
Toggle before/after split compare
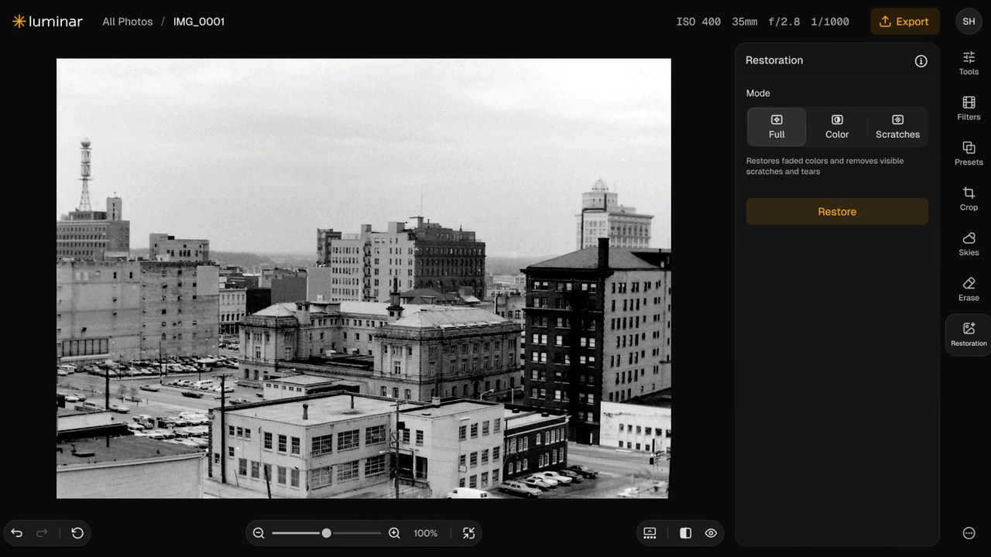click(x=685, y=533)
